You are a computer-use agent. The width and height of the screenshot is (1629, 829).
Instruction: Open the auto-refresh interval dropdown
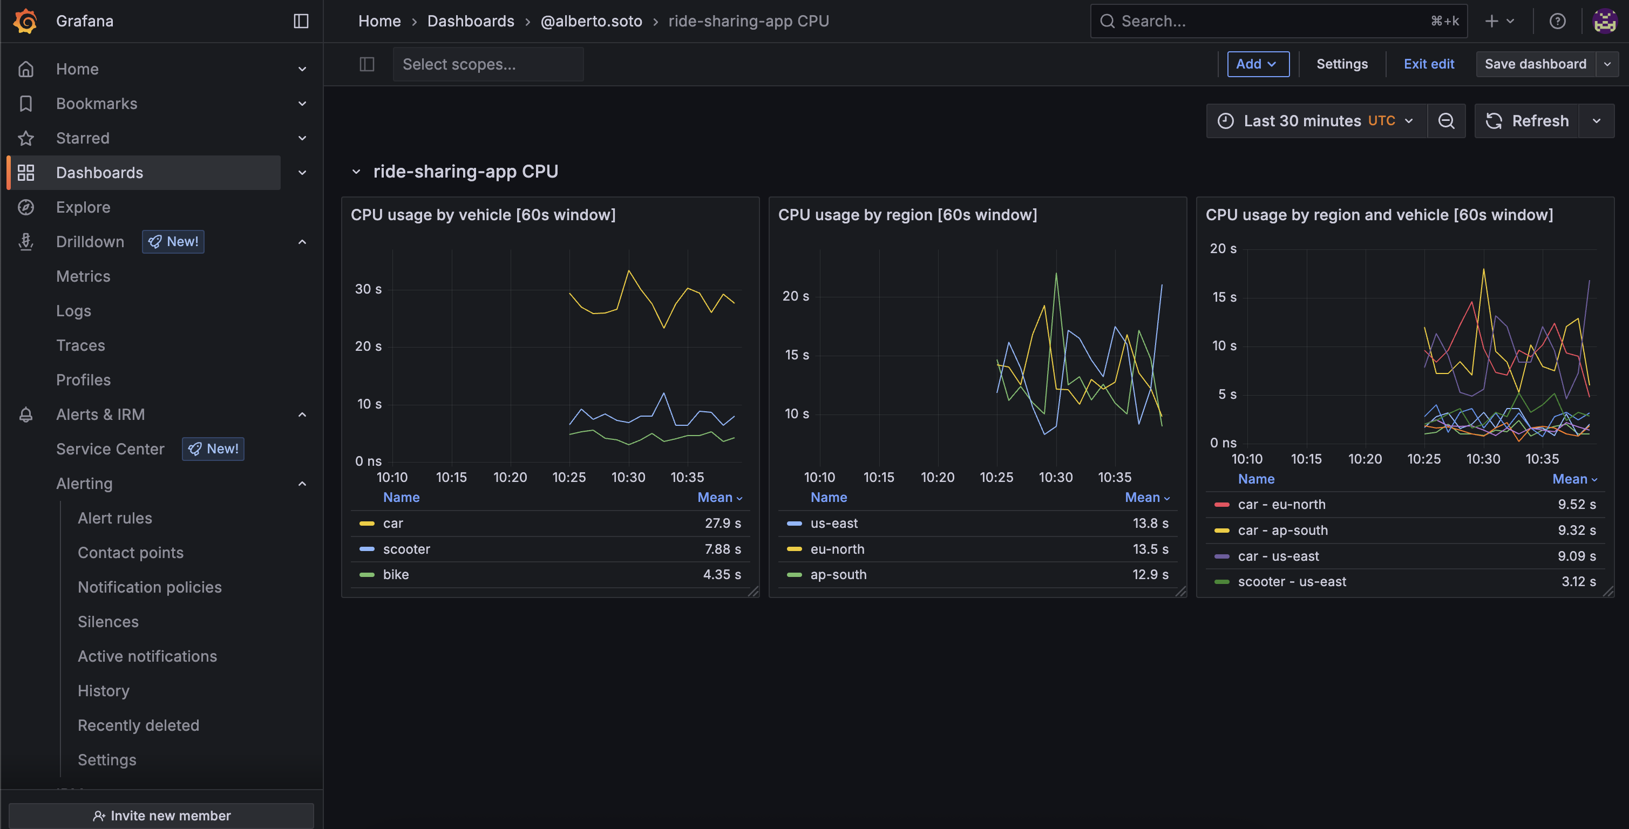click(1597, 120)
